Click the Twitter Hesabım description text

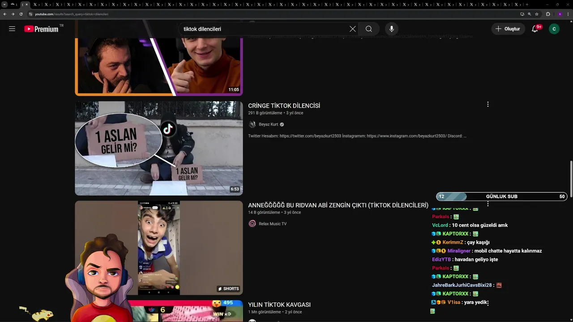(x=357, y=136)
